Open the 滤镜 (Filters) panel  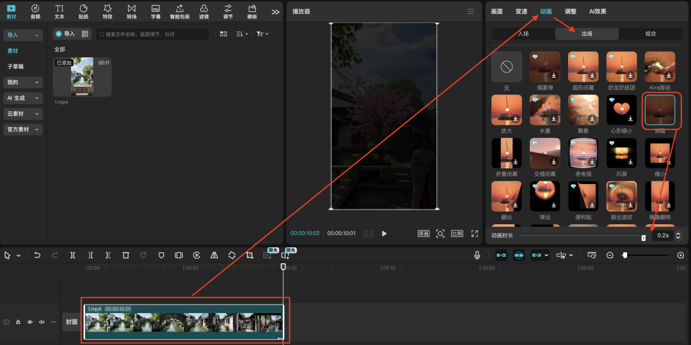click(203, 11)
